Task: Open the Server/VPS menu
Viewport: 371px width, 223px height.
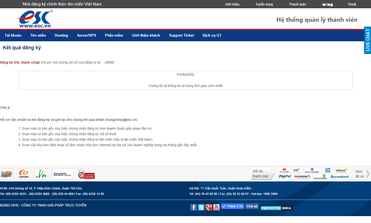Action: pos(87,35)
